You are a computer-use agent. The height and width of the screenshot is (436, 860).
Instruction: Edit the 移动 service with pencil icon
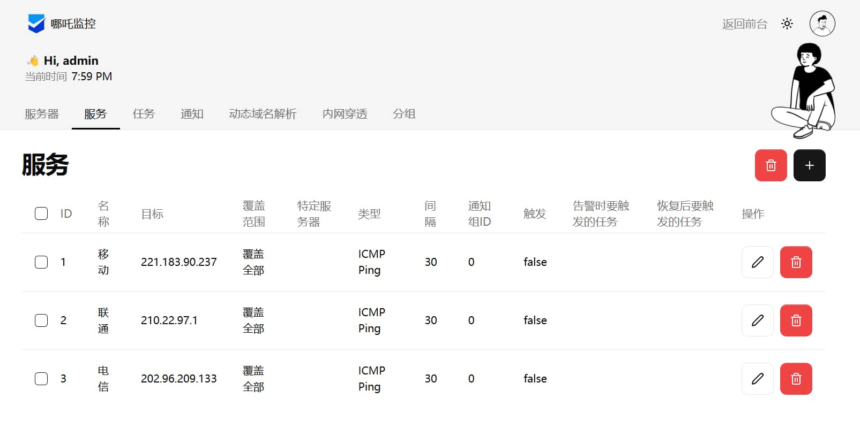pos(757,262)
